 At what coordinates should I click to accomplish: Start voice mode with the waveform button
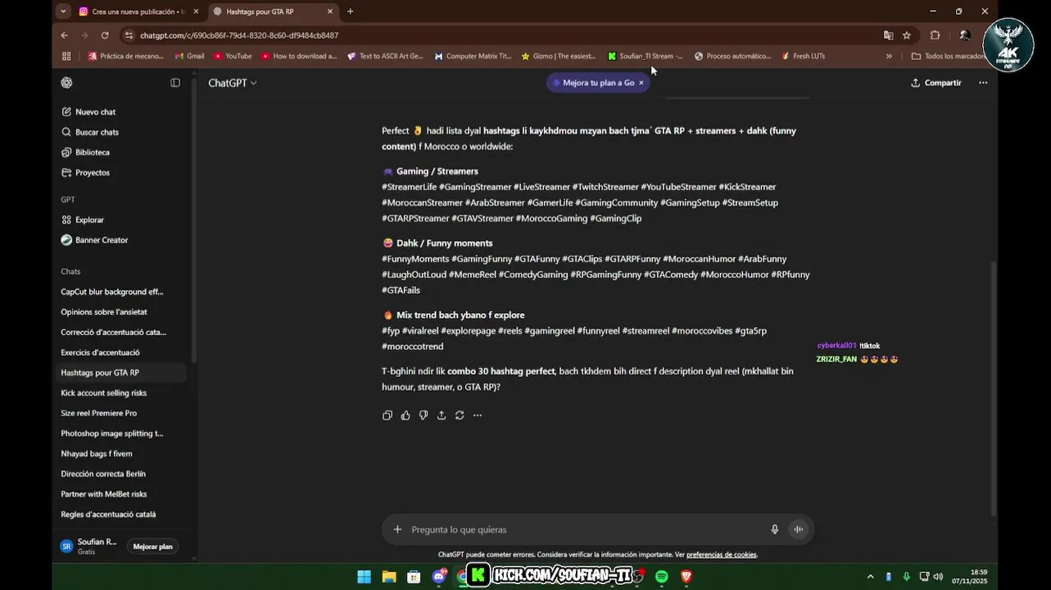click(798, 529)
